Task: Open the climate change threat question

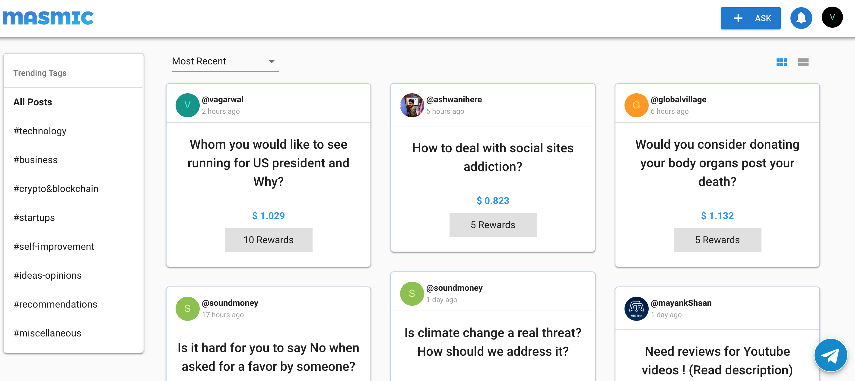Action: tap(493, 342)
